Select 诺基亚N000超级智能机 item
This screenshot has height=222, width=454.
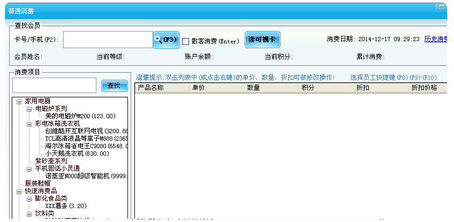pos(86,176)
